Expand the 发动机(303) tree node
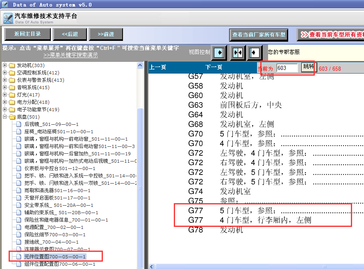This screenshot has height=269, width=364. [5, 65]
